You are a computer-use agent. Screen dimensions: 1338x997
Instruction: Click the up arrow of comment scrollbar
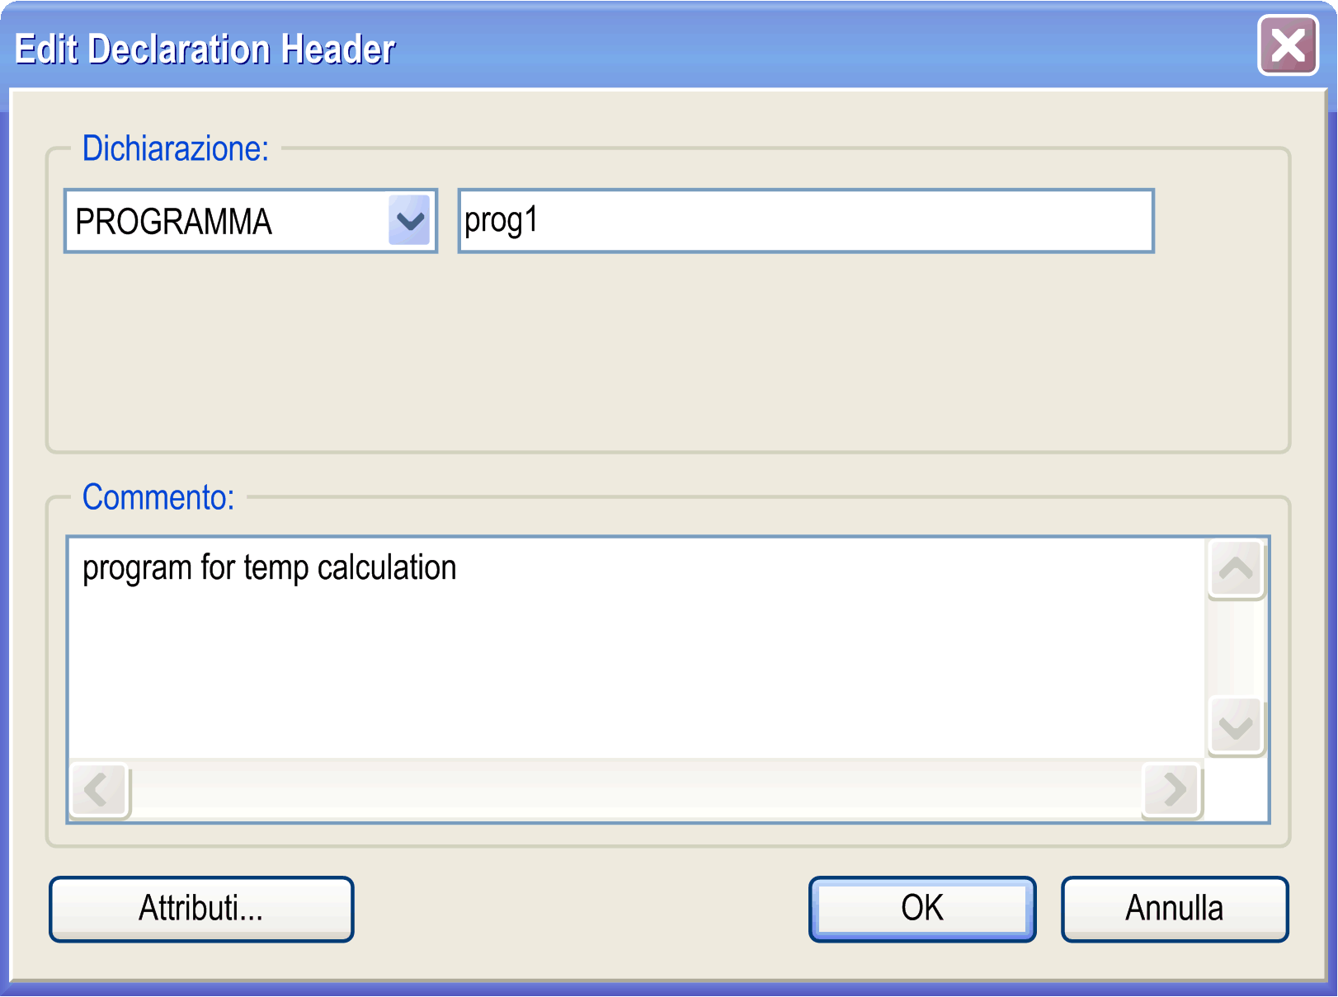pyautogui.click(x=1236, y=569)
